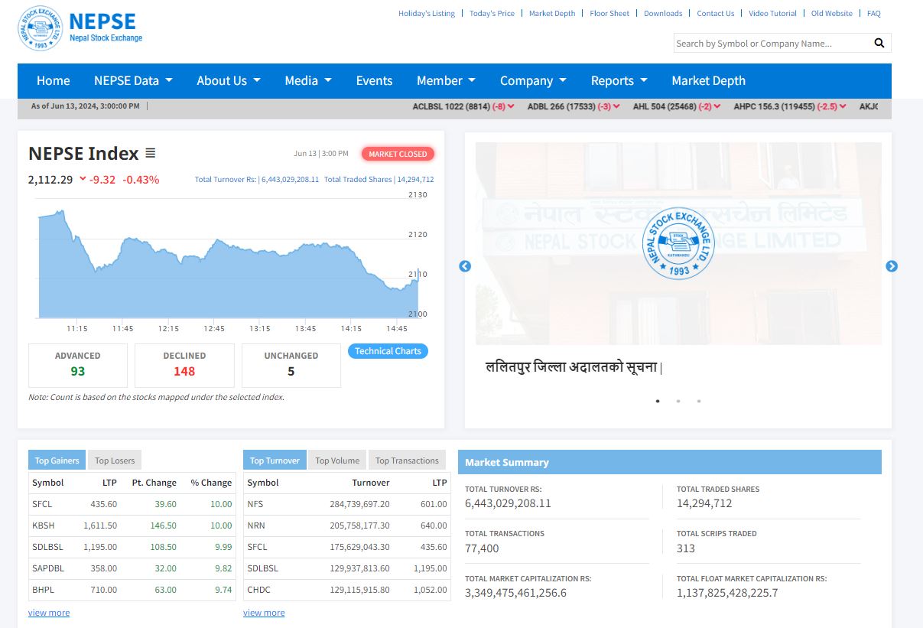Click the Total Scrips Traded value 313
The height and width of the screenshot is (628, 923).
tap(686, 548)
